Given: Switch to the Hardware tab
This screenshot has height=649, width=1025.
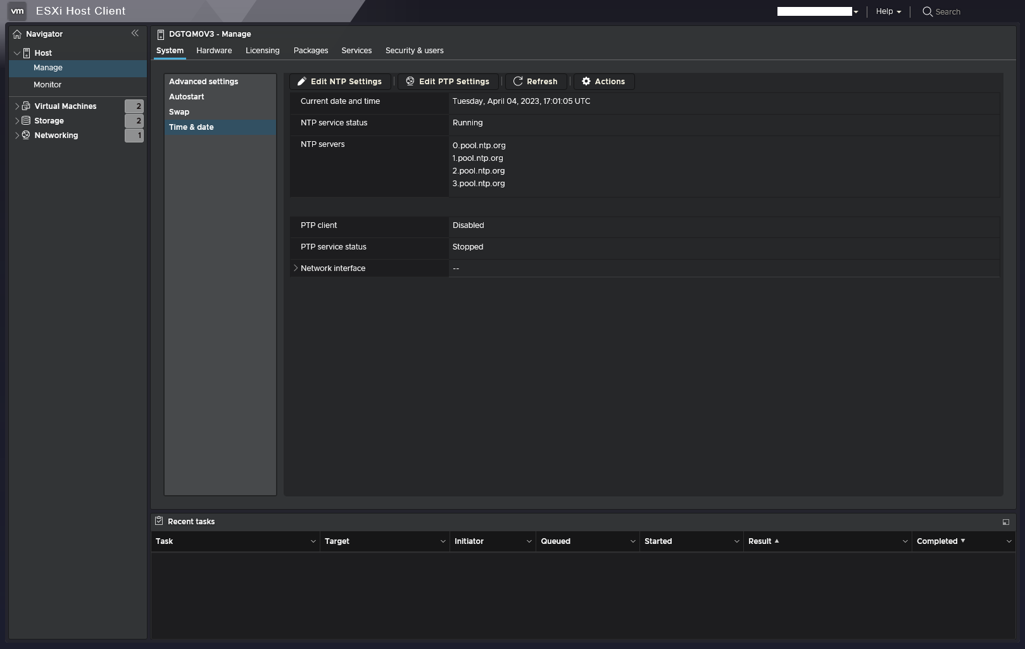Looking at the screenshot, I should click(214, 50).
